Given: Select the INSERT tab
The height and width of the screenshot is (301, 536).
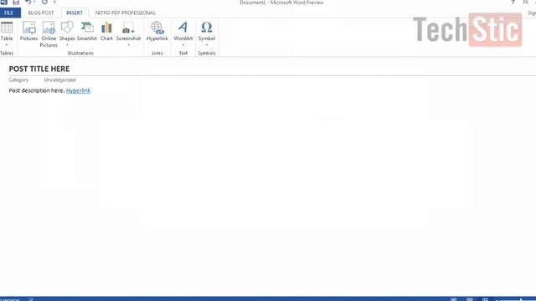Looking at the screenshot, I should pos(75,13).
